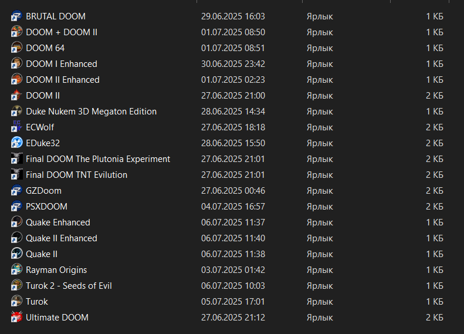464x334 pixels.
Task: Select the file name DOOM I Enhanced
Action: click(62, 63)
